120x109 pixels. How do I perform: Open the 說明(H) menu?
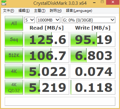click(56, 11)
